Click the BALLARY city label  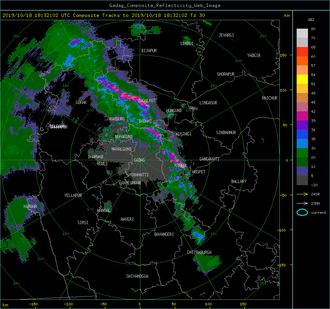[239, 182]
